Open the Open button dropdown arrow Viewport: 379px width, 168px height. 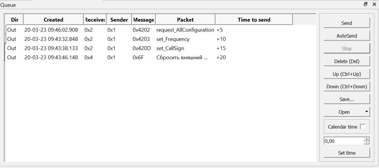coord(367,112)
